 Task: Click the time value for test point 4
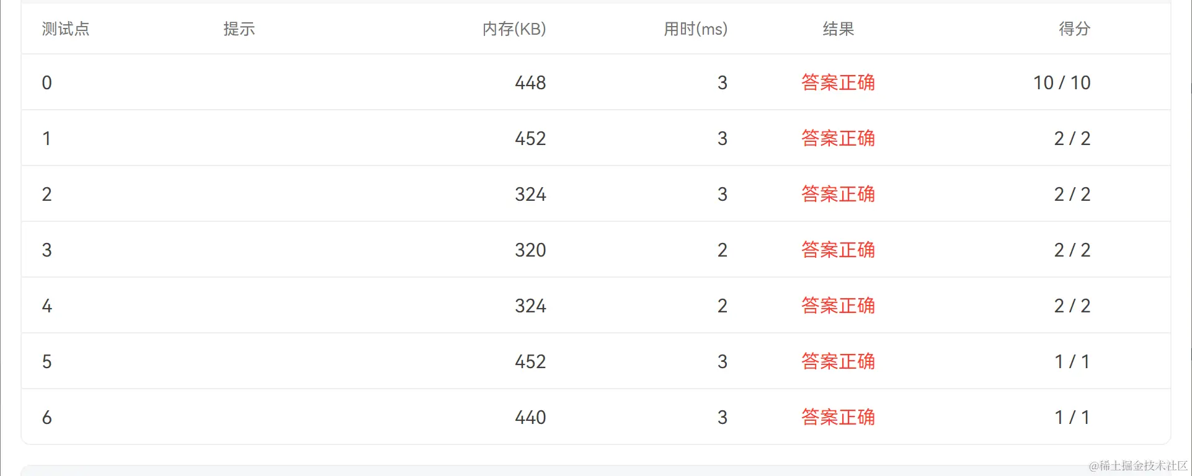722,306
